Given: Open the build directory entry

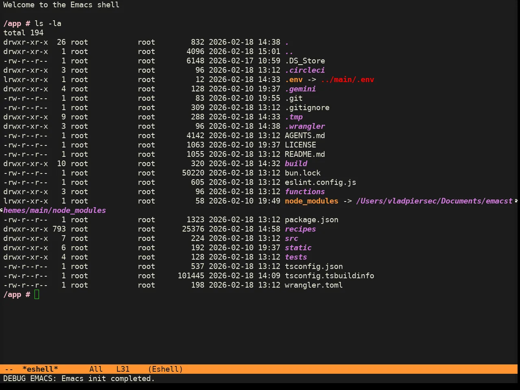Looking at the screenshot, I should click(x=296, y=164).
